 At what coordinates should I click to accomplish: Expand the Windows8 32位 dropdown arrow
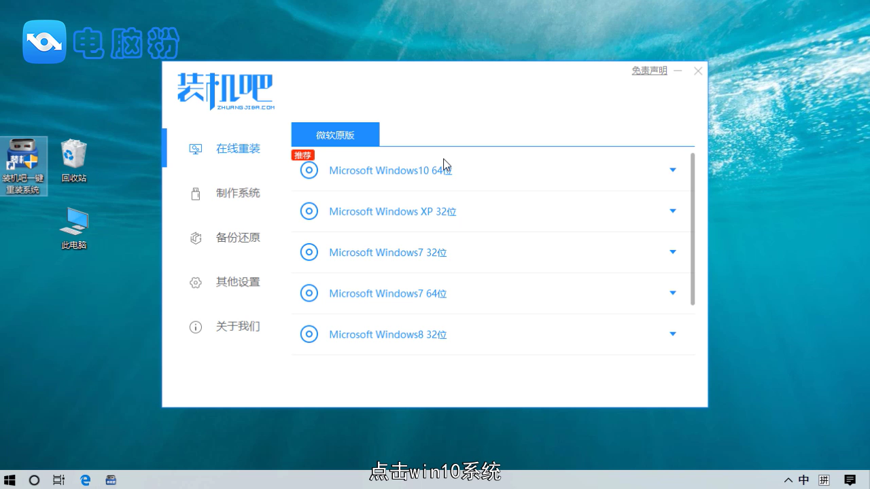pyautogui.click(x=673, y=334)
